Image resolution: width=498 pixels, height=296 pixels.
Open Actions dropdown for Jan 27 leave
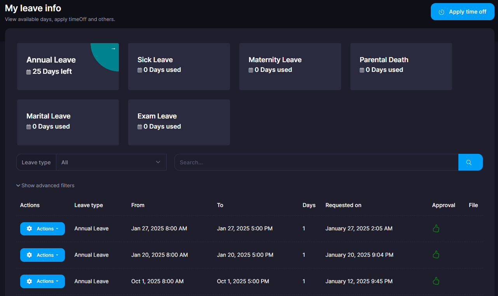point(42,229)
